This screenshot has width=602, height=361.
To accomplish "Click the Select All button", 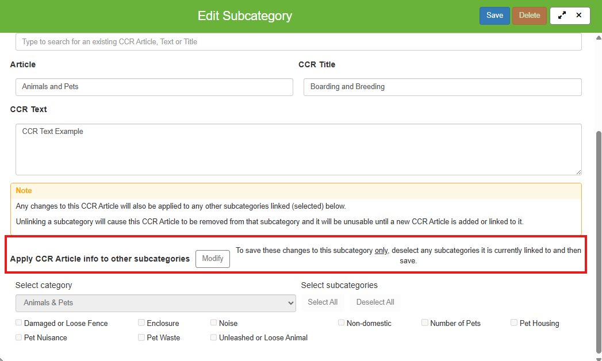I will click(x=323, y=302).
